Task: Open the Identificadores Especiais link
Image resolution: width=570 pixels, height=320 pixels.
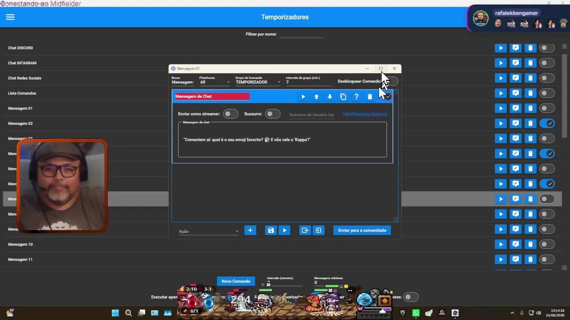Action: 365,114
